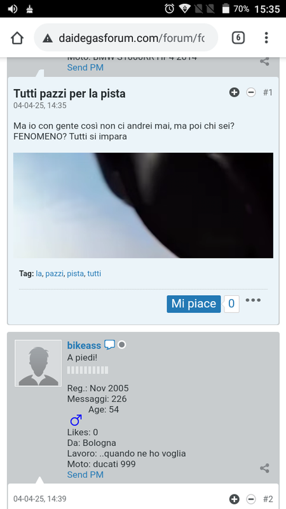Tap the browser home icon

[x=17, y=38]
